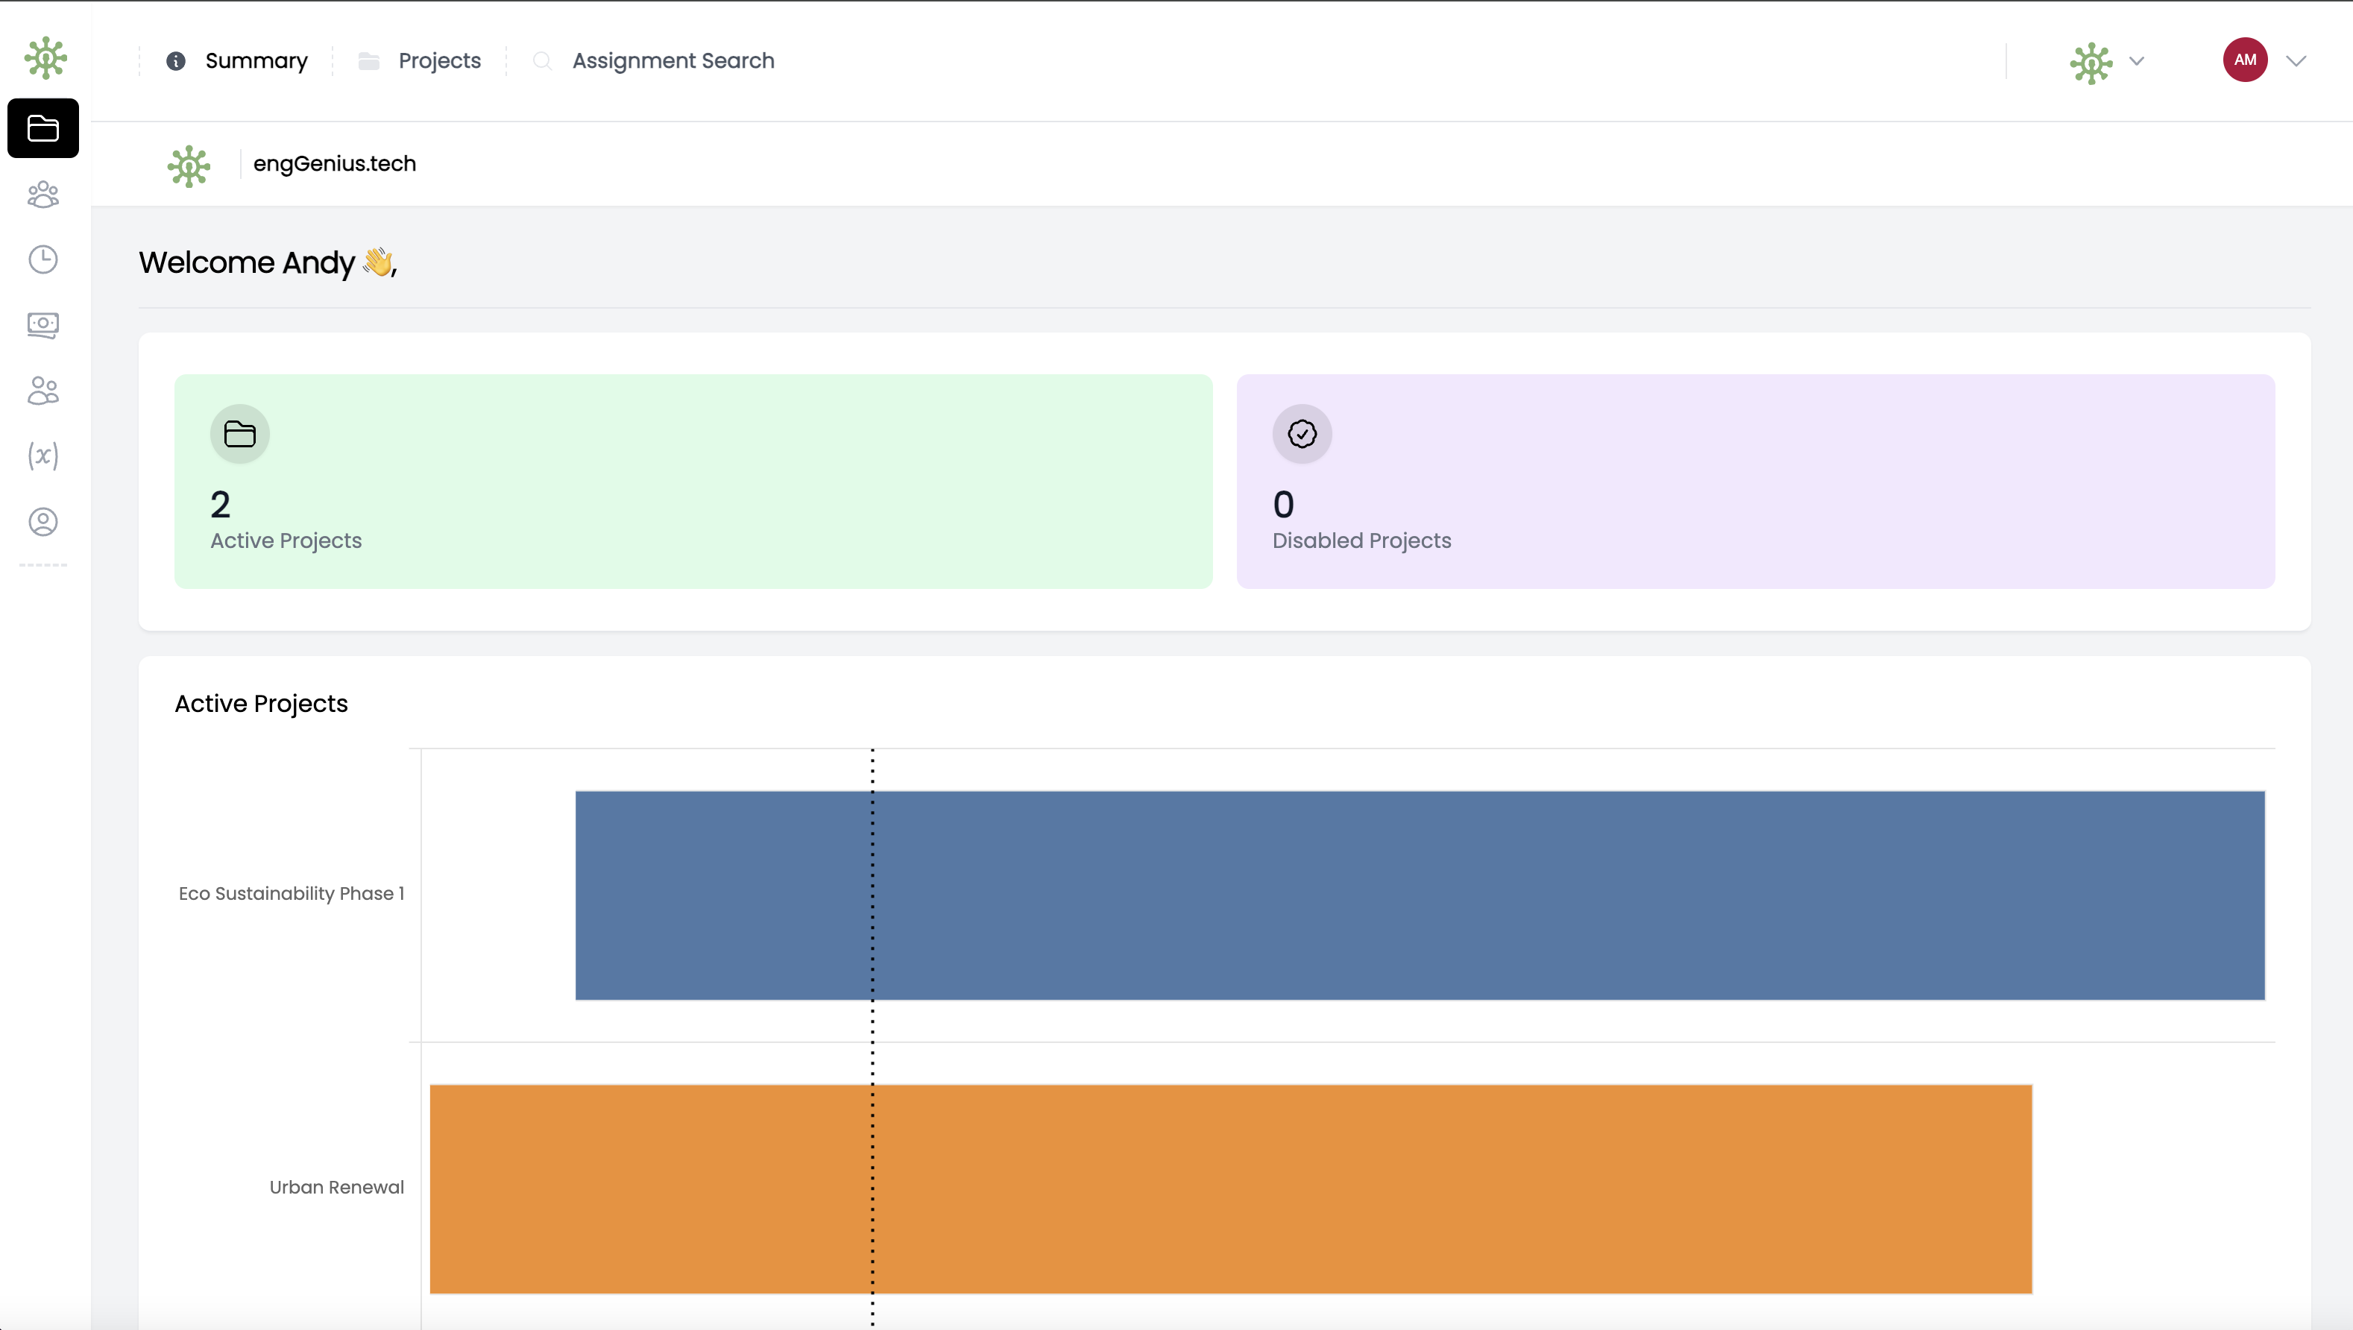This screenshot has width=2353, height=1330.
Task: Click the AM user avatar
Action: coord(2244,60)
